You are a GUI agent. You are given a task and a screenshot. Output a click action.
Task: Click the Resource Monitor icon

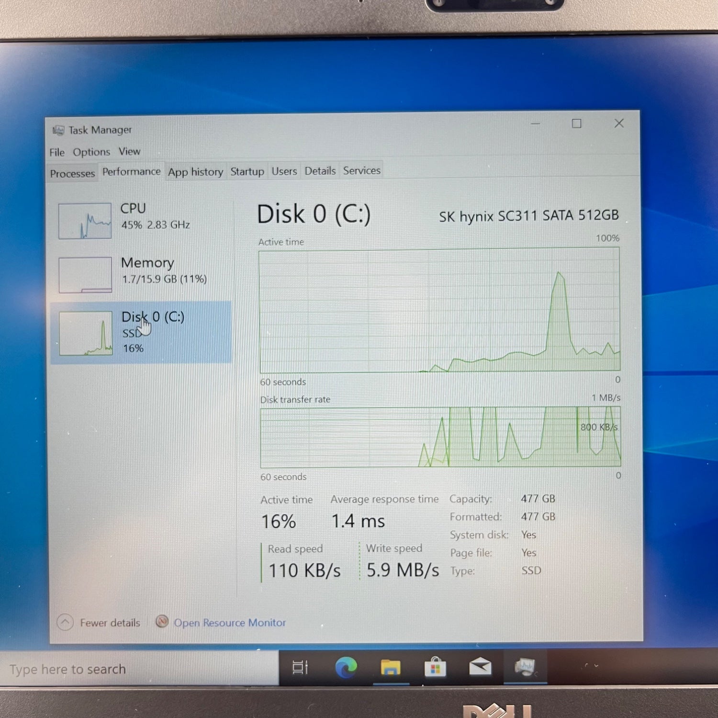tap(162, 622)
